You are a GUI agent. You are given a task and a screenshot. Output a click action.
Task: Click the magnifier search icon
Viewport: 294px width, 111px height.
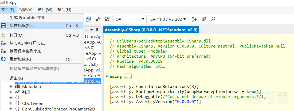pyautogui.click(x=213, y=19)
